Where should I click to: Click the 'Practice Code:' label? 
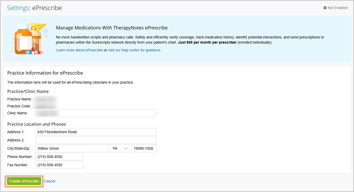tap(19, 106)
